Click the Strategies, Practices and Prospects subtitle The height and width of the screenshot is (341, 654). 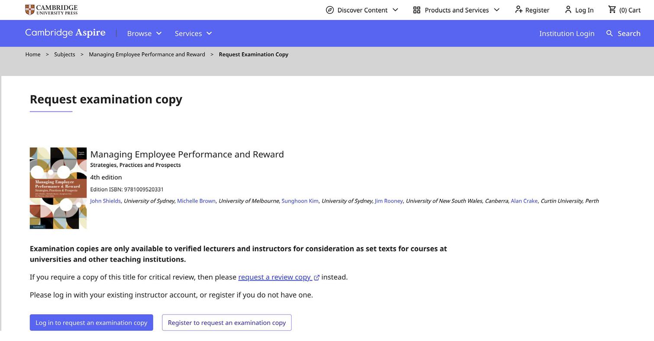point(135,165)
